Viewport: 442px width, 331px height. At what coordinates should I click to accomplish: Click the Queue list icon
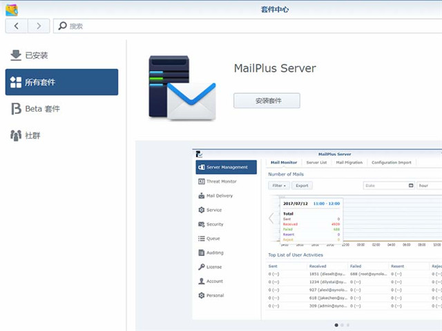point(202,239)
